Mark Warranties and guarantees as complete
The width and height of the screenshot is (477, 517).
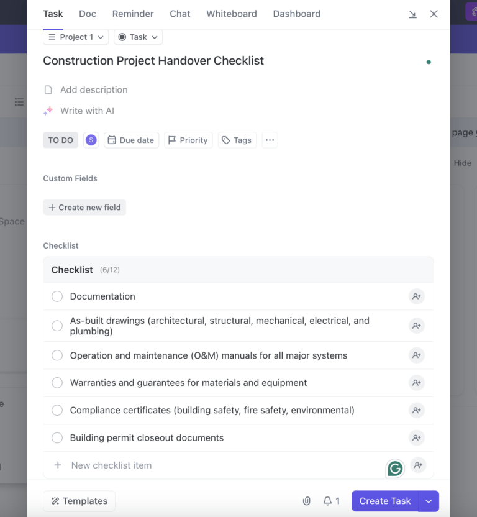57,383
